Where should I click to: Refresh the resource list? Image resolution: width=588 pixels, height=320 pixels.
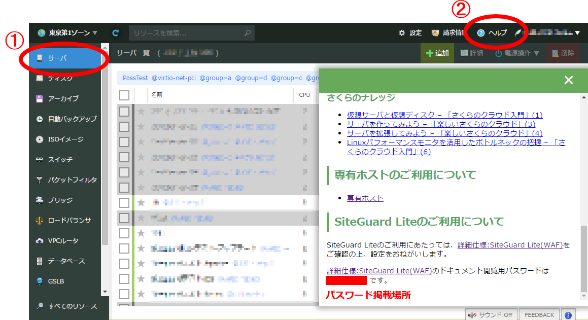[x=116, y=32]
